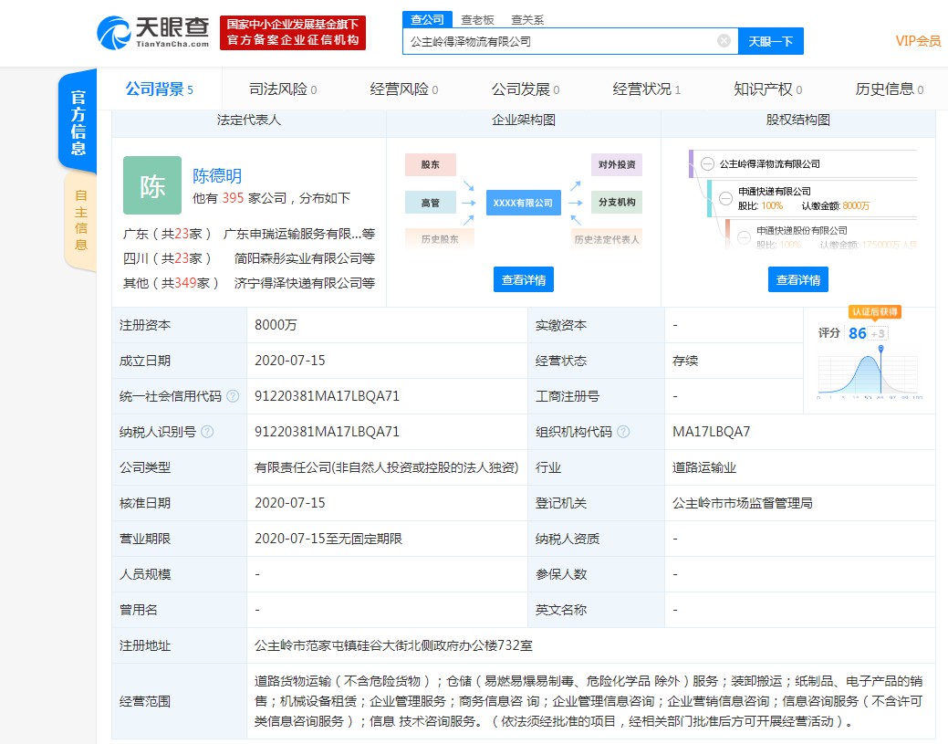Collapse the 申通快递股份有限公司 equity node
This screenshot has width=948, height=744.
(745, 237)
